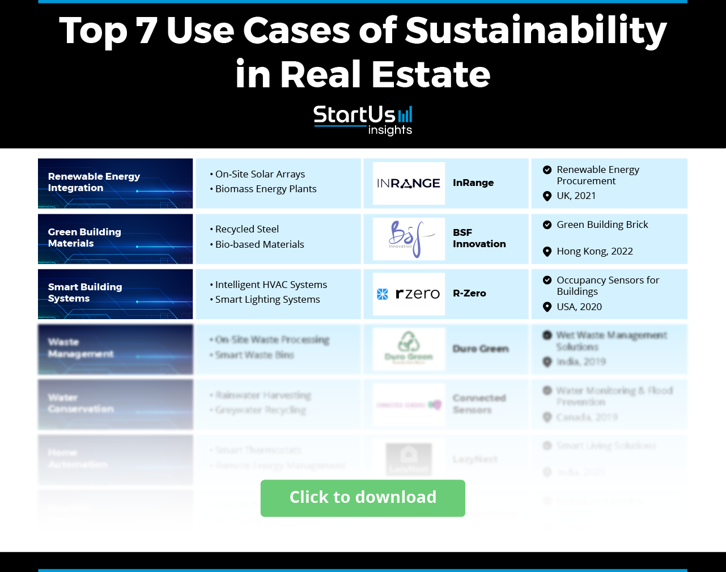
Task: Click 'Smart Waste Bins' bullet text
Action: (254, 355)
